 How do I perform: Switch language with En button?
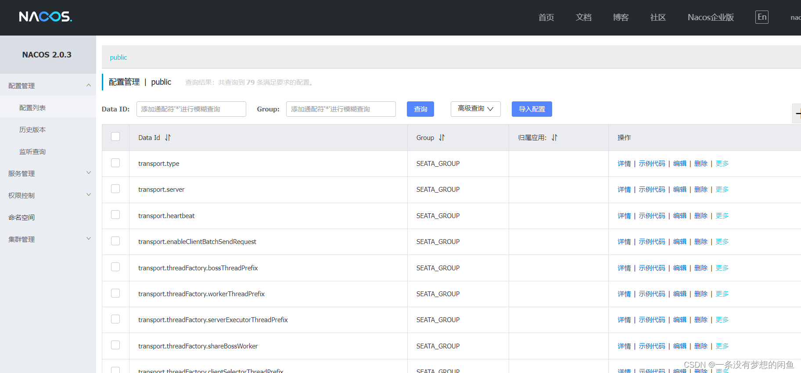(x=762, y=17)
